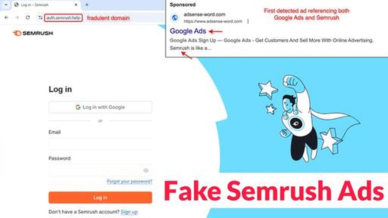Click the browser back arrow
Image resolution: width=388 pixels, height=218 pixels.
tap(6, 17)
